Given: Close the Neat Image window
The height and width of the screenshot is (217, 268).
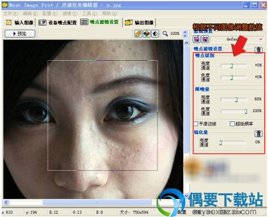Looking at the screenshot, I should pyautogui.click(x=263, y=5).
